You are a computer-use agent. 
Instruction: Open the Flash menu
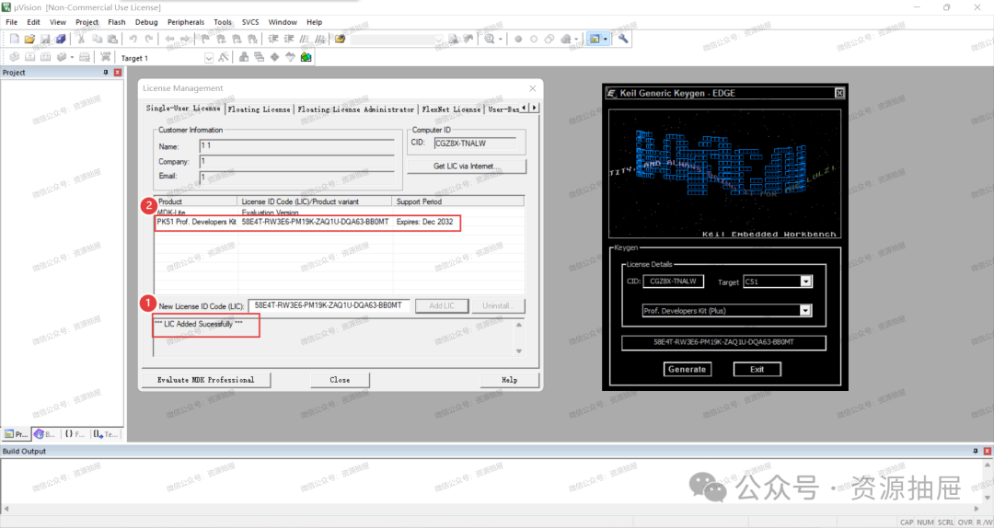(x=117, y=22)
